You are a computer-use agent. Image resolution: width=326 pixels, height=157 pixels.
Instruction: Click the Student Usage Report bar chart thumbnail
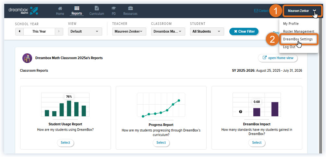click(65, 105)
